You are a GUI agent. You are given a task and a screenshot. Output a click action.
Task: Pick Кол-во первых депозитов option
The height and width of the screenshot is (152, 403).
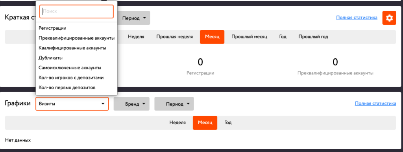(67, 87)
